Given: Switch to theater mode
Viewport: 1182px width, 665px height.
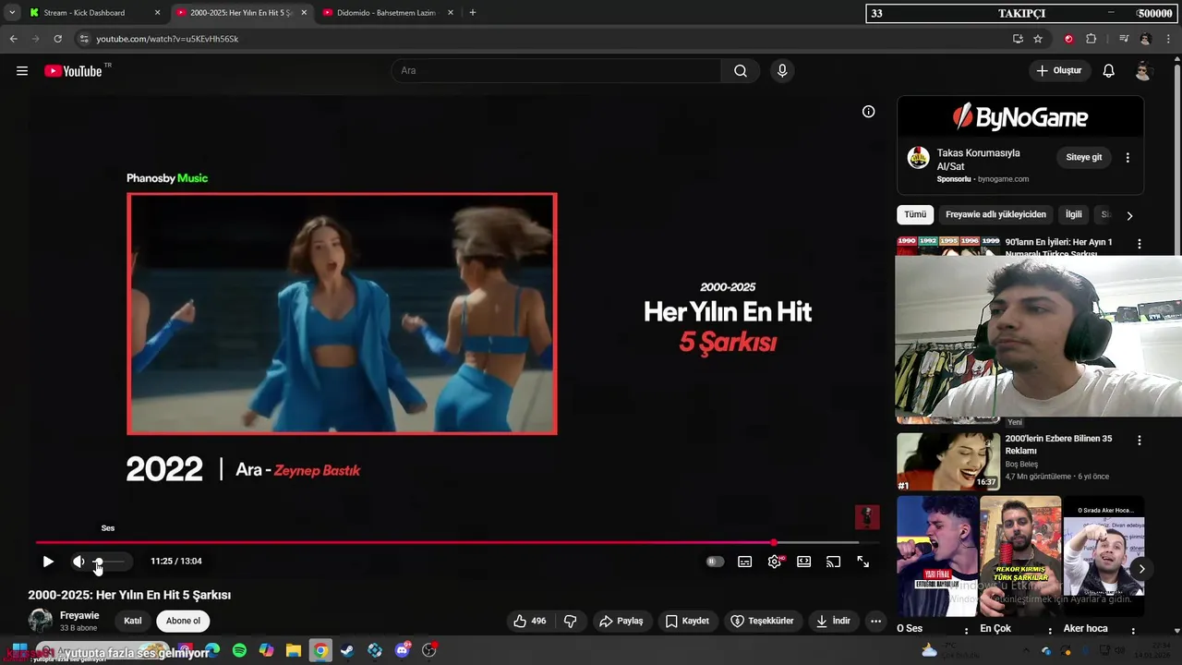Looking at the screenshot, I should click(804, 562).
